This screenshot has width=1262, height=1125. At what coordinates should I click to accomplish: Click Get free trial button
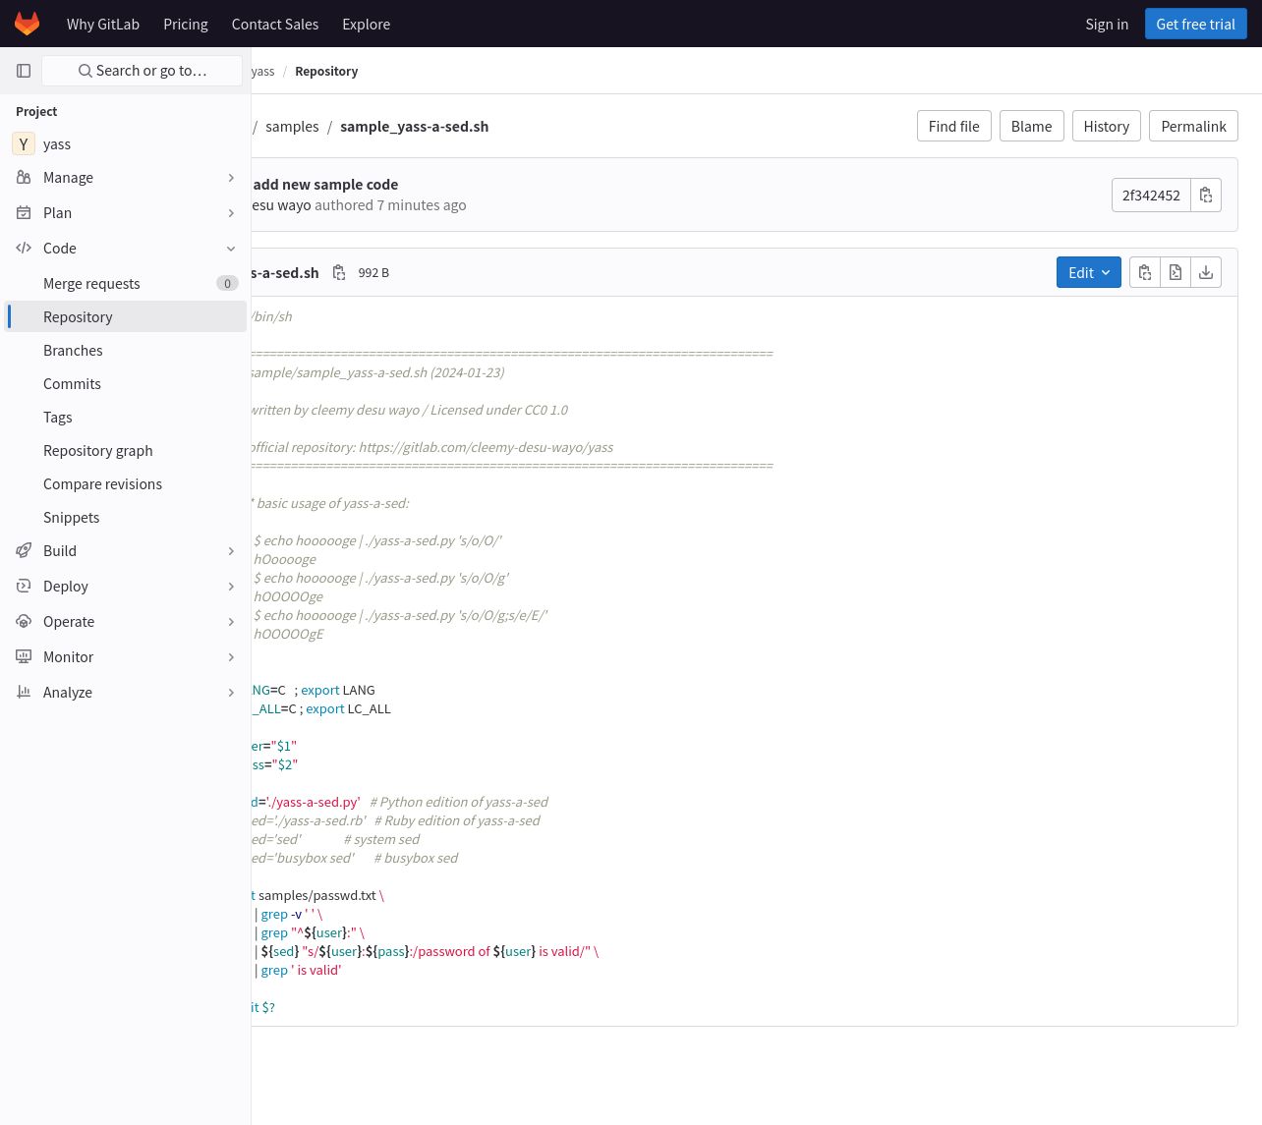pos(1196,24)
